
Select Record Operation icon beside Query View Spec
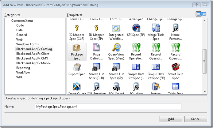(x=136, y=47)
